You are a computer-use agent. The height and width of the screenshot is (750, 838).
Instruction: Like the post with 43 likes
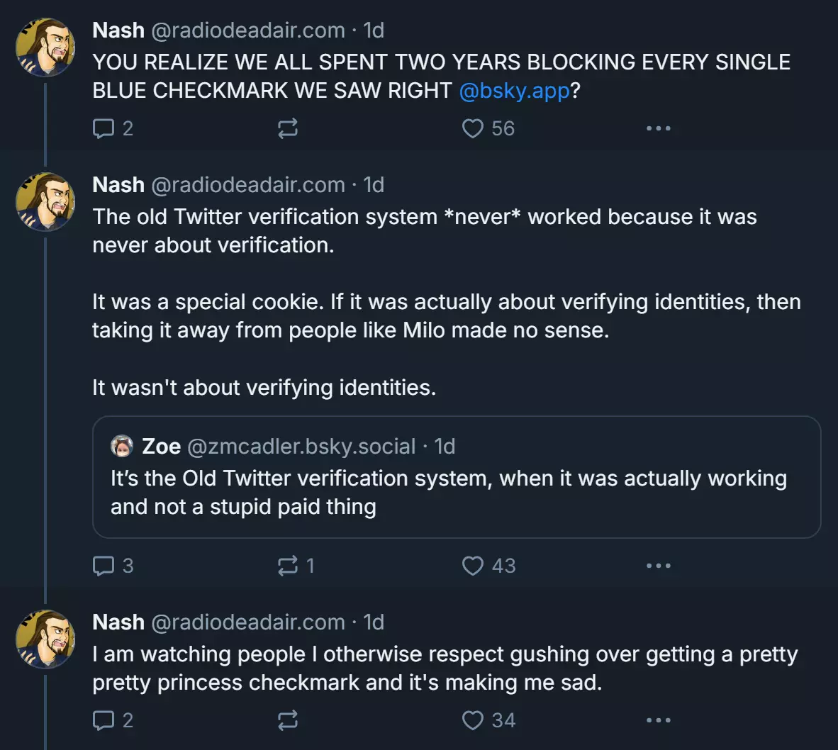coord(488,566)
